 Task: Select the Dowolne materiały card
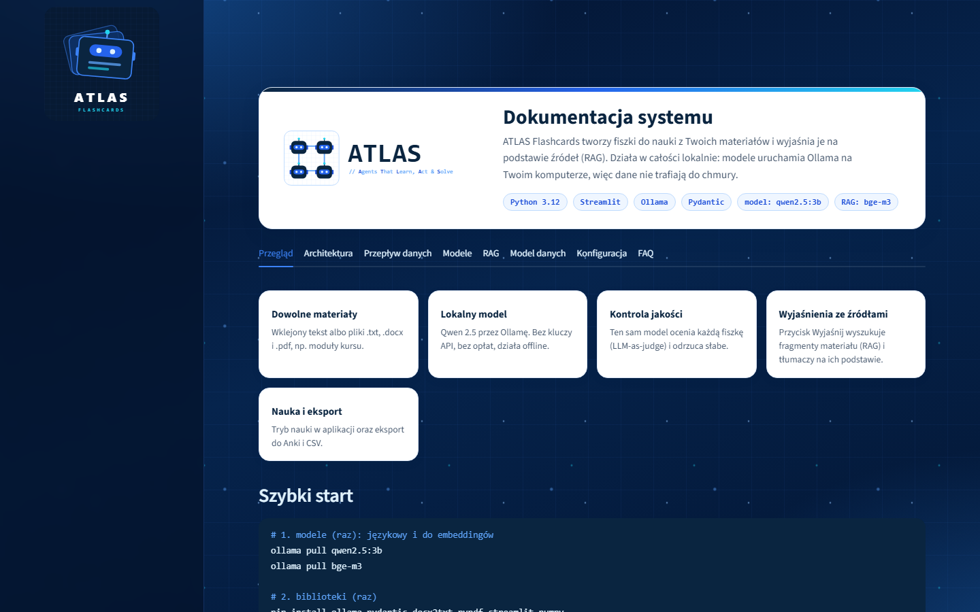coord(338,334)
